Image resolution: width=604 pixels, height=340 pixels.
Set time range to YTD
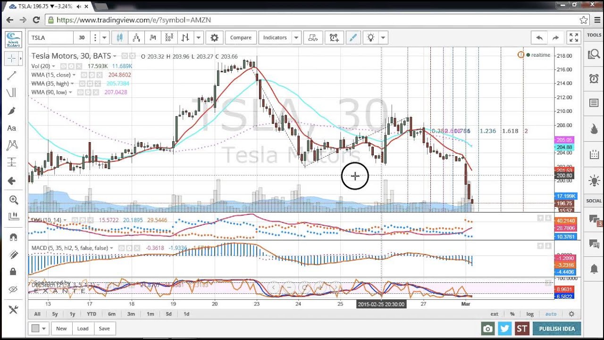coord(92,314)
